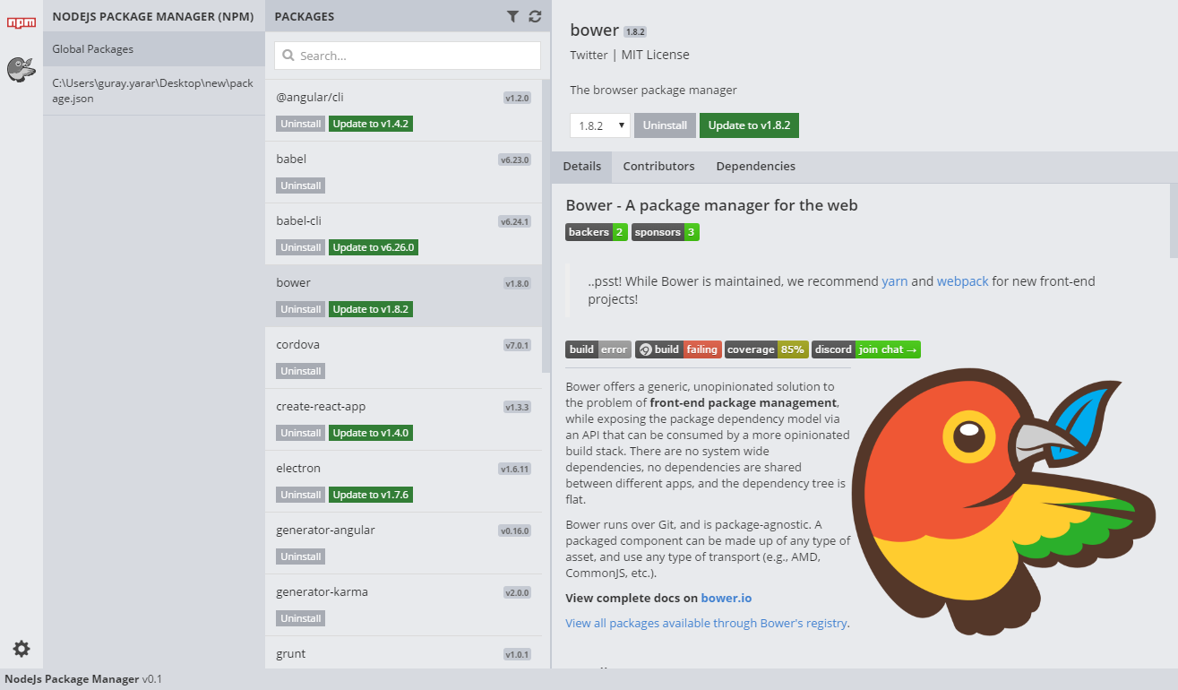The height and width of the screenshot is (690, 1178).
Task: Click the v1.2.0 version badge of @angular/cli
Action: [x=517, y=99]
